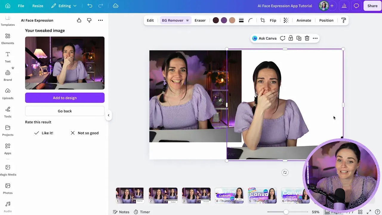This screenshot has width=382, height=215.
Task: Rate result with Like it!
Action: [44, 133]
